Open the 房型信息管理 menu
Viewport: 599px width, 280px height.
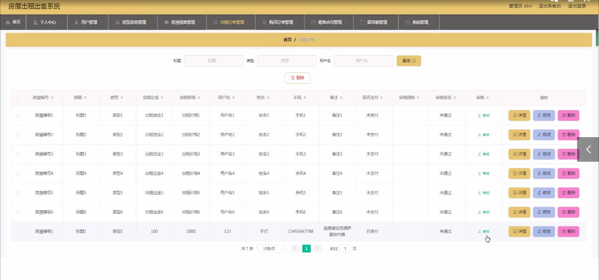[x=133, y=22]
